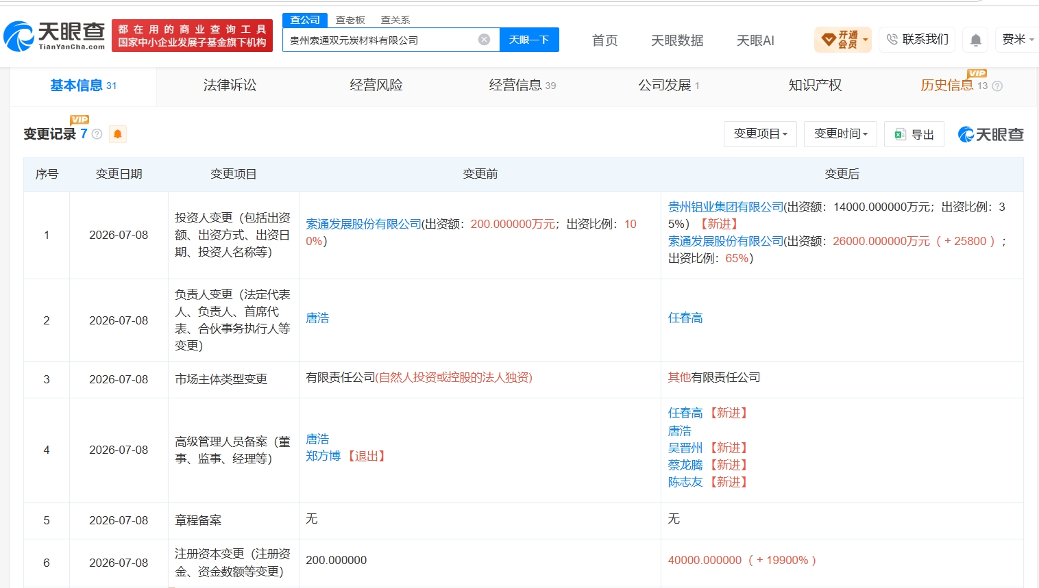
Task: Open the 公司发展 tab
Action: point(669,86)
